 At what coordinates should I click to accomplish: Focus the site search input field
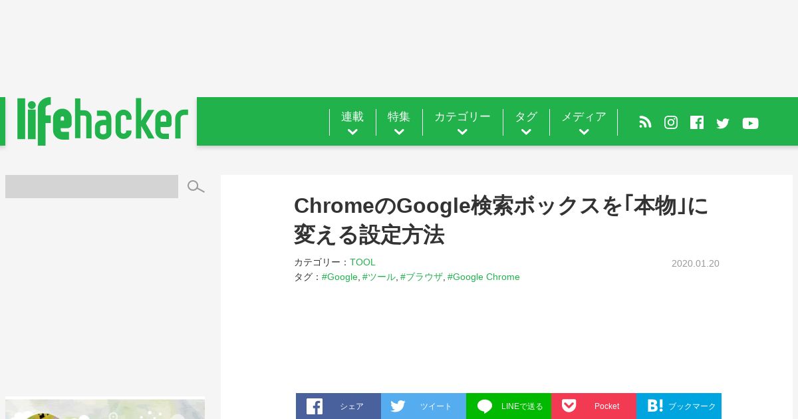coord(92,186)
